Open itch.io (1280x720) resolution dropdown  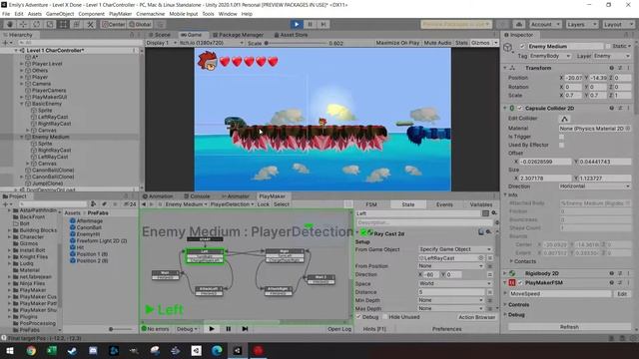[x=211, y=43]
